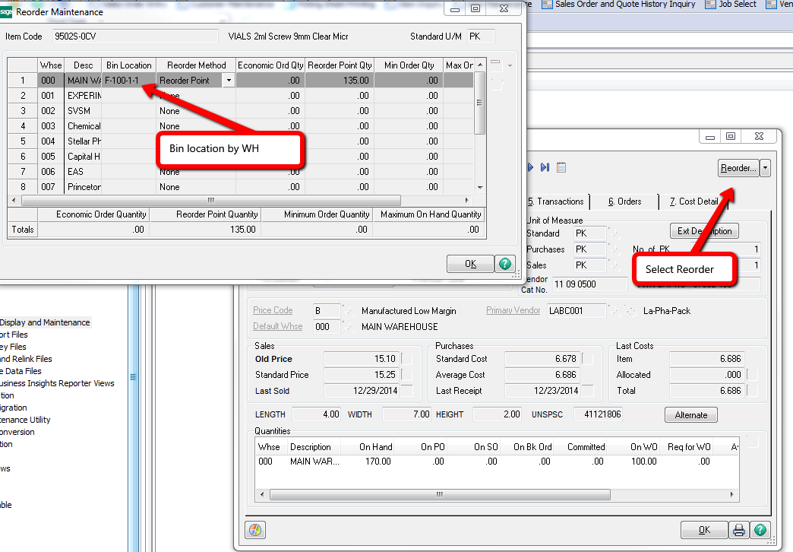793x552 pixels.
Task: Click the colorful Office button at bottom-left
Action: click(254, 530)
